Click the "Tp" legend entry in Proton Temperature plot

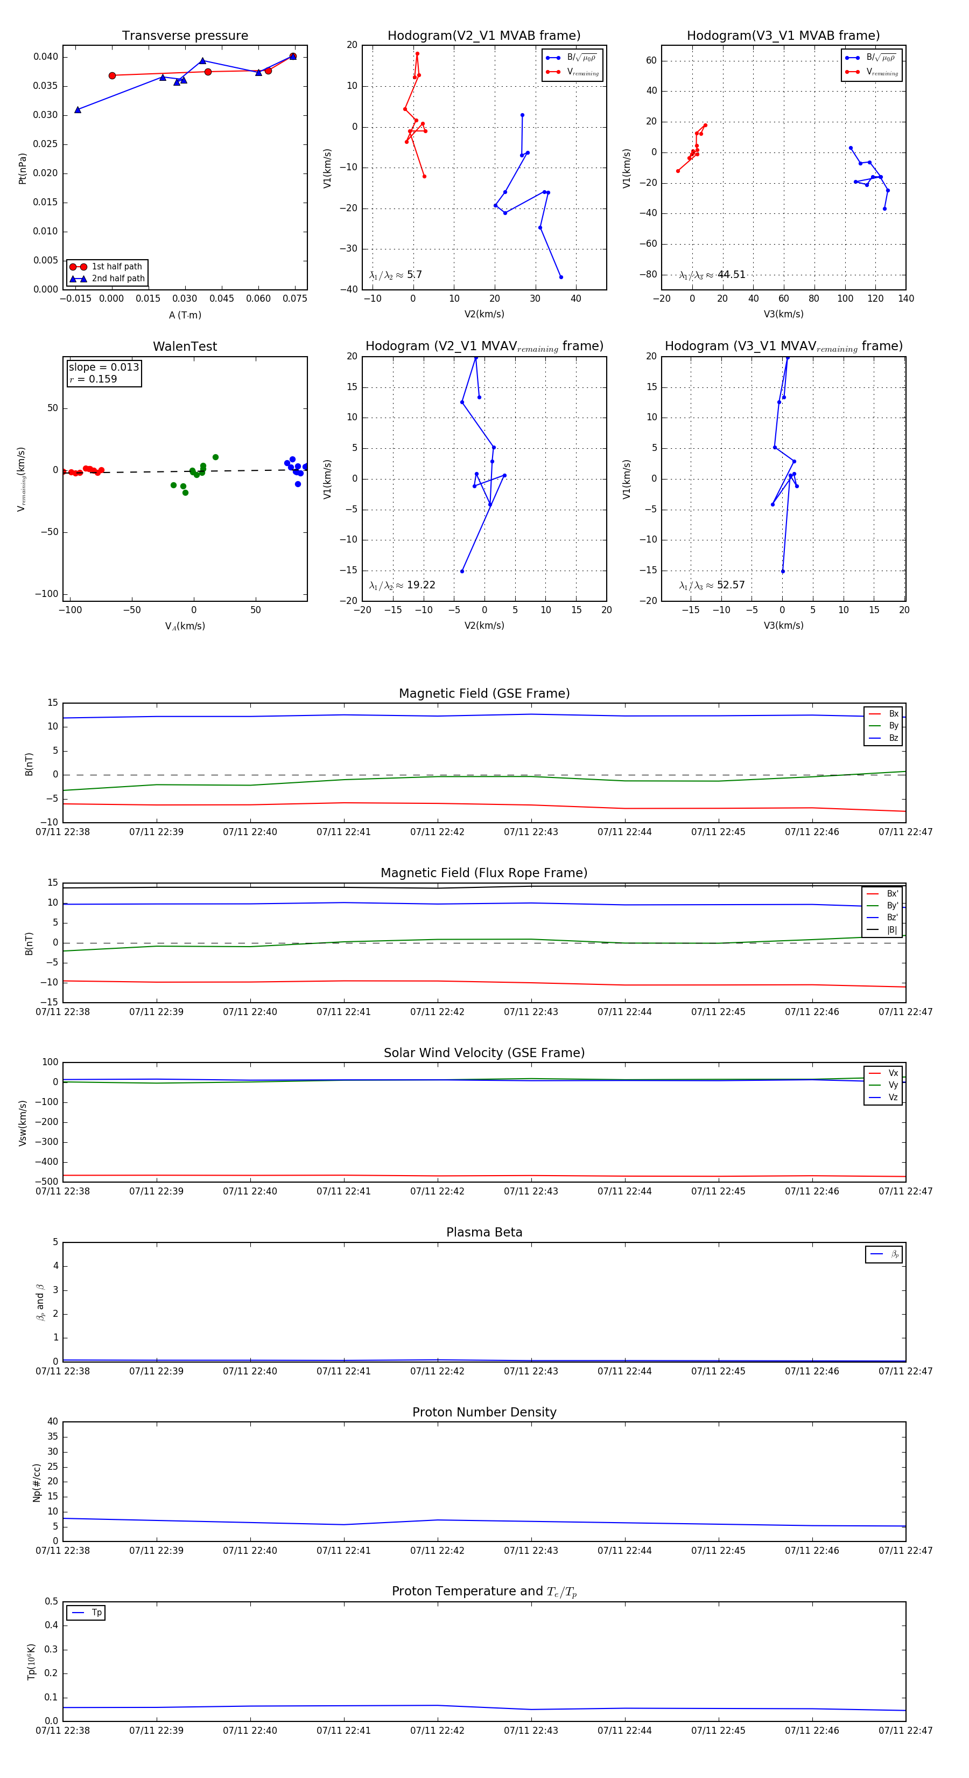(86, 1613)
